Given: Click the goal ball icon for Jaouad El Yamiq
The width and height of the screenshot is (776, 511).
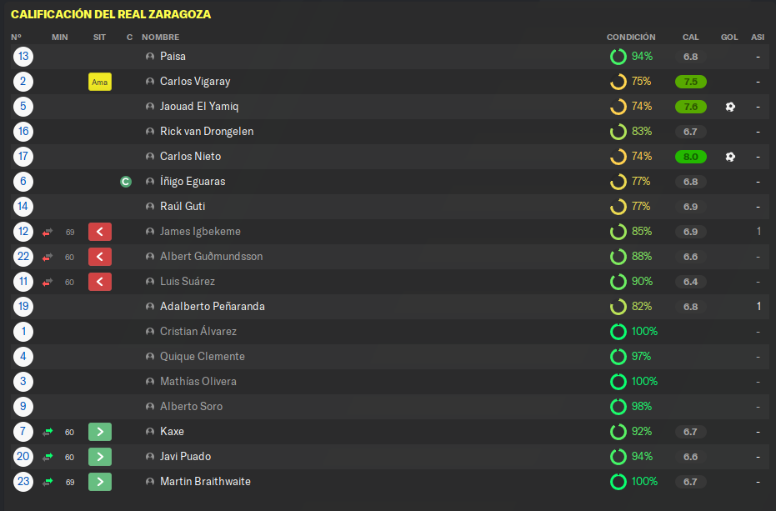Looking at the screenshot, I should 730,107.
